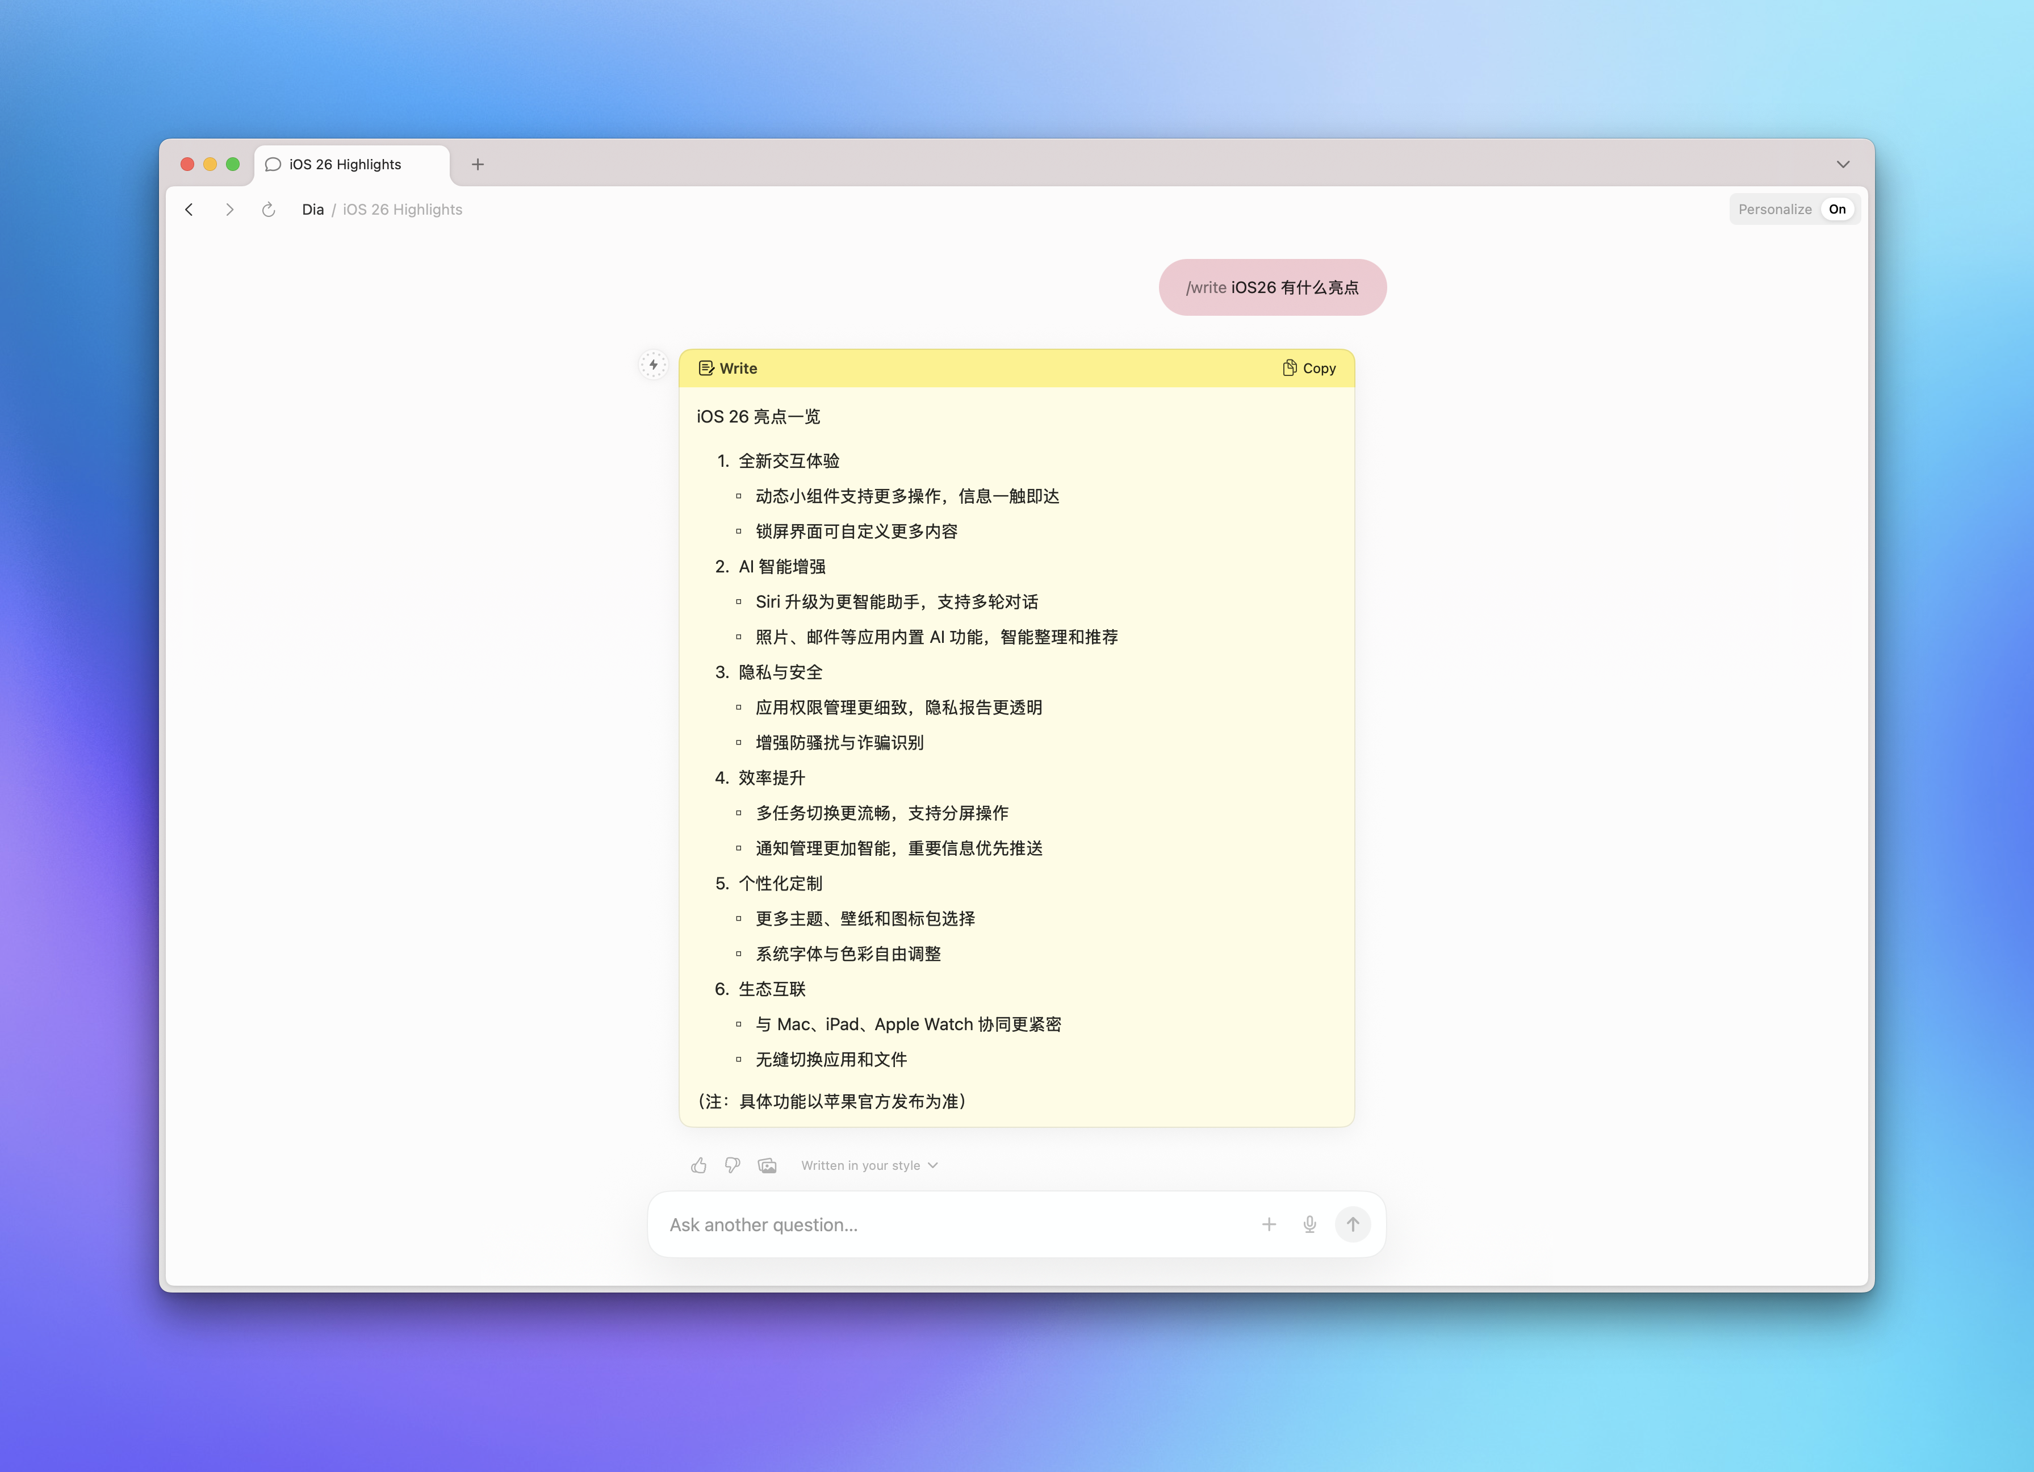Click bullet 增强防骚扰与诈骗识别
Viewport: 2034px width, 1472px height.
coord(839,743)
